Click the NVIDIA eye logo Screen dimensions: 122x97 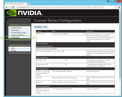click(x=11, y=13)
